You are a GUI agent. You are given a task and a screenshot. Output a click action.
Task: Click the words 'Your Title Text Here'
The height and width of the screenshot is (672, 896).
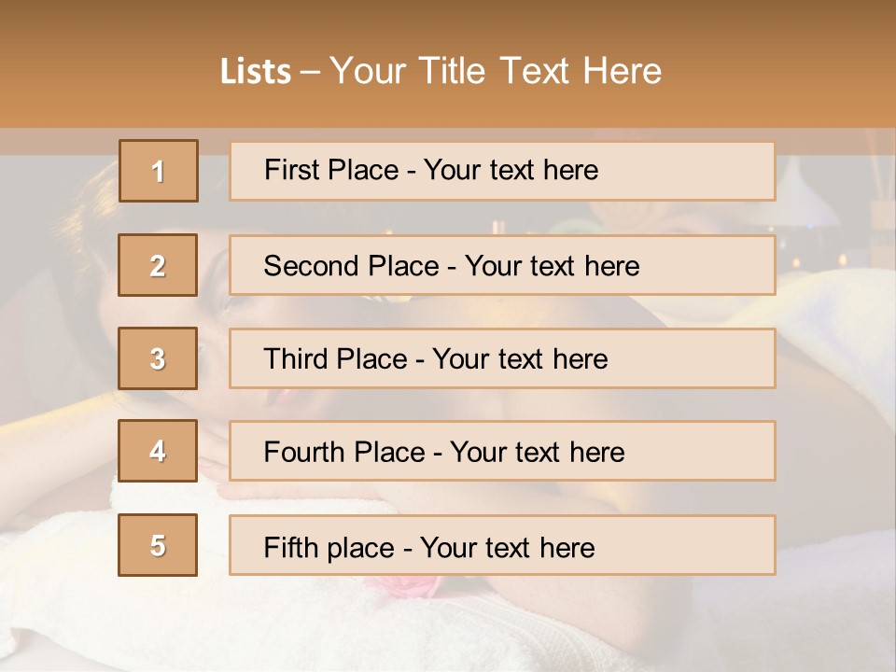(x=496, y=71)
